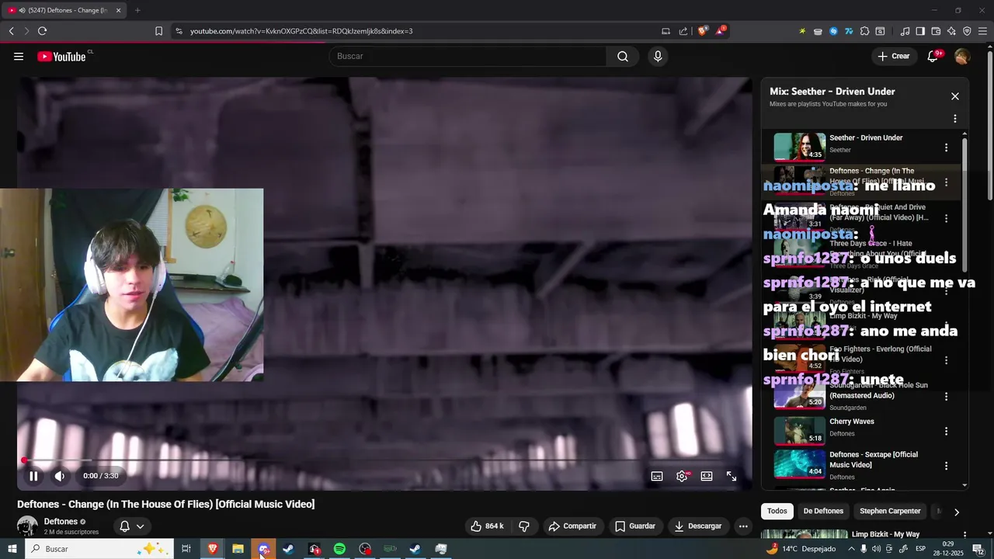This screenshot has height=559, width=994.
Task: Open the Deftones channel name link
Action: 61,522
